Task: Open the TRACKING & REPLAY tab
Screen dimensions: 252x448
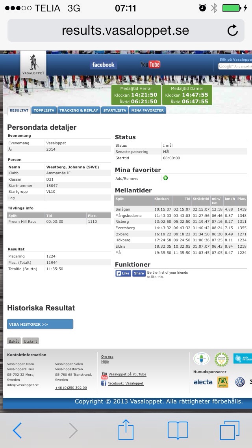Action: 79,110
